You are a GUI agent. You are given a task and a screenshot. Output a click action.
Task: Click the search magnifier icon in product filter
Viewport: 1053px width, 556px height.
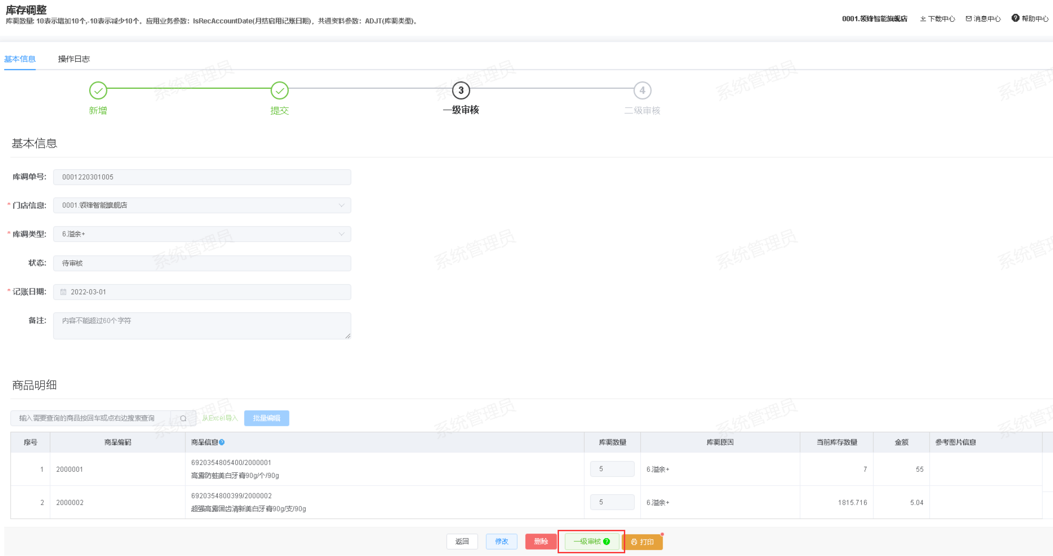click(x=183, y=419)
